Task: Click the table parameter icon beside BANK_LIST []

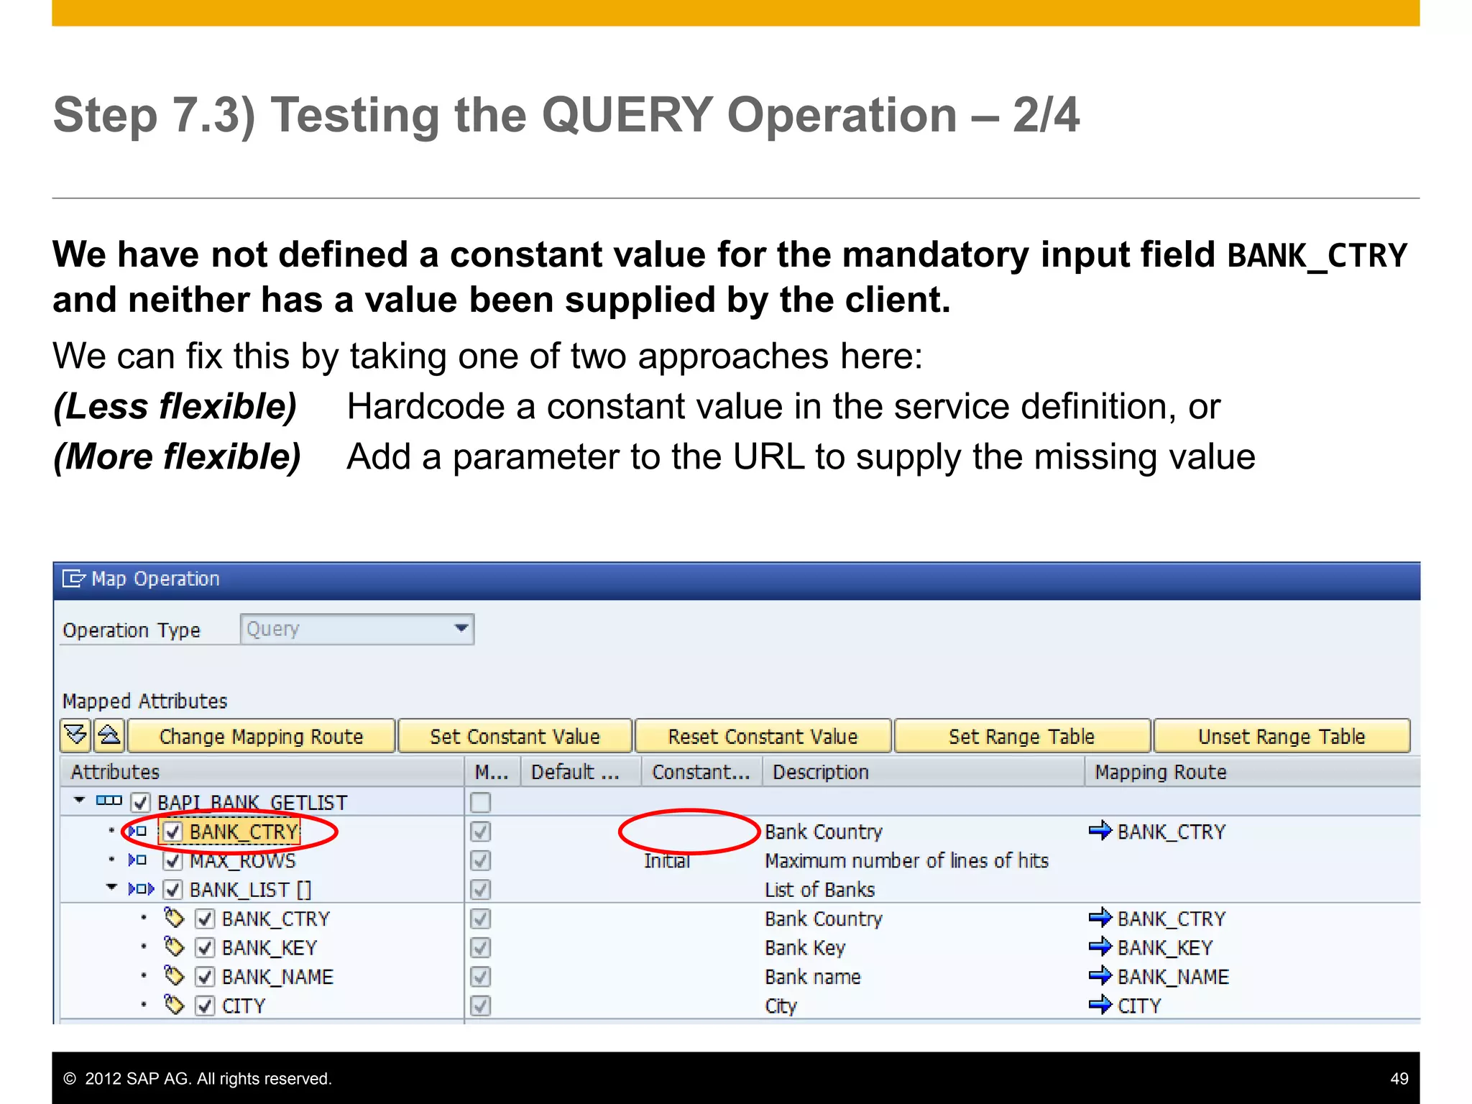Action: [141, 889]
